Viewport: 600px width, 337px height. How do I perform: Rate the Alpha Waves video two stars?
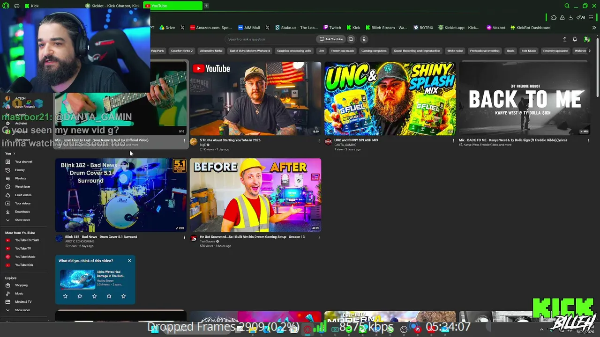[80, 296]
